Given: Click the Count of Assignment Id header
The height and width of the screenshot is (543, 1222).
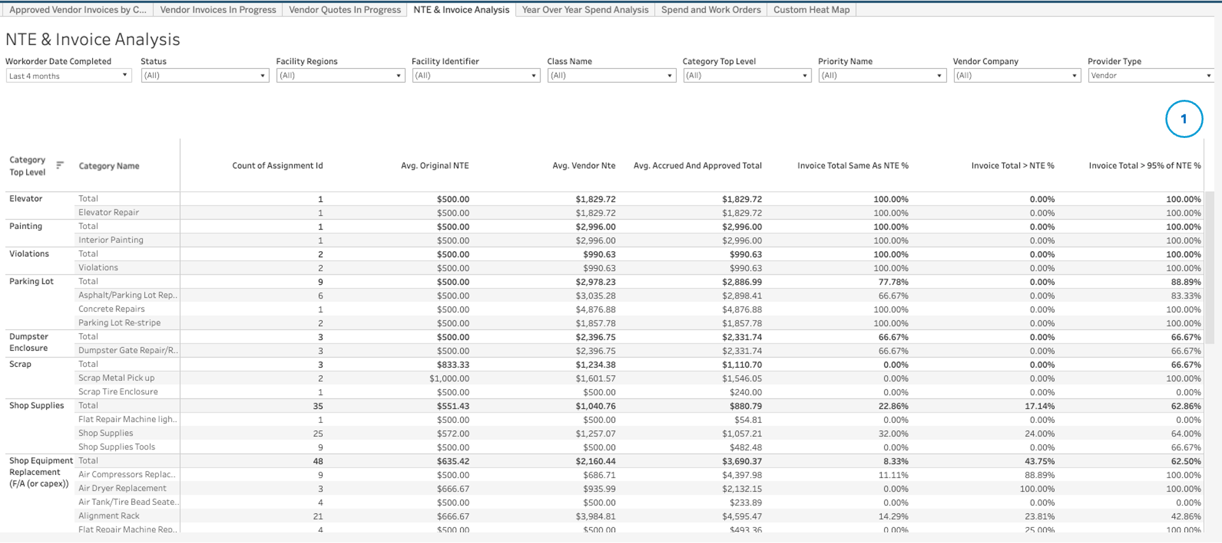Looking at the screenshot, I should pos(277,166).
